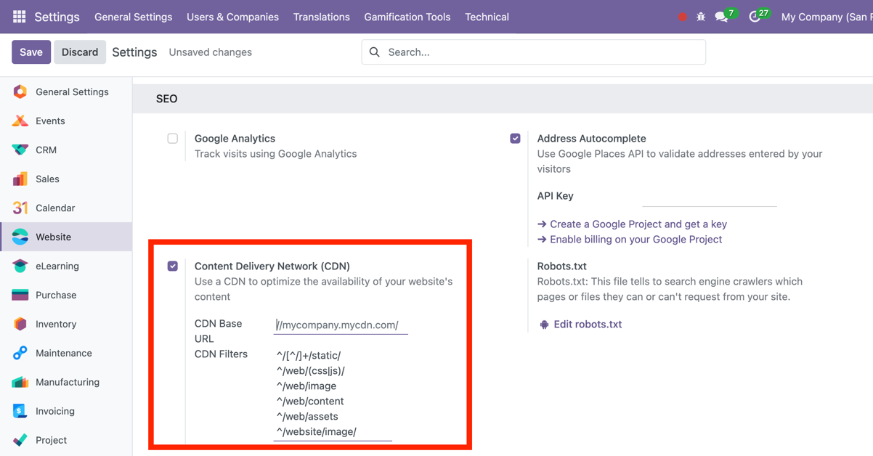Disable the Content Delivery Network checkbox
The height and width of the screenshot is (456, 873).
click(x=172, y=266)
